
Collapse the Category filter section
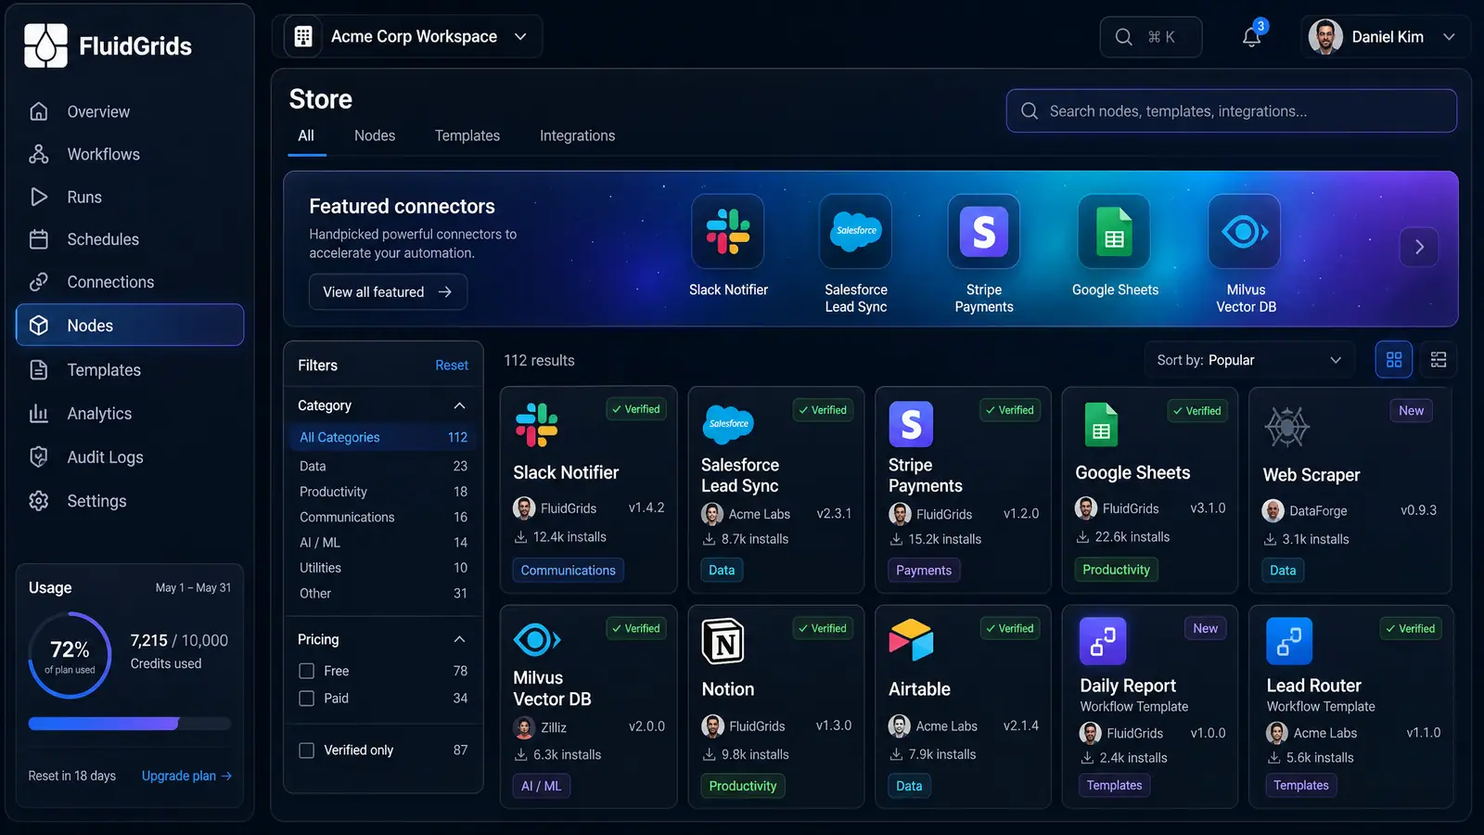[459, 405]
